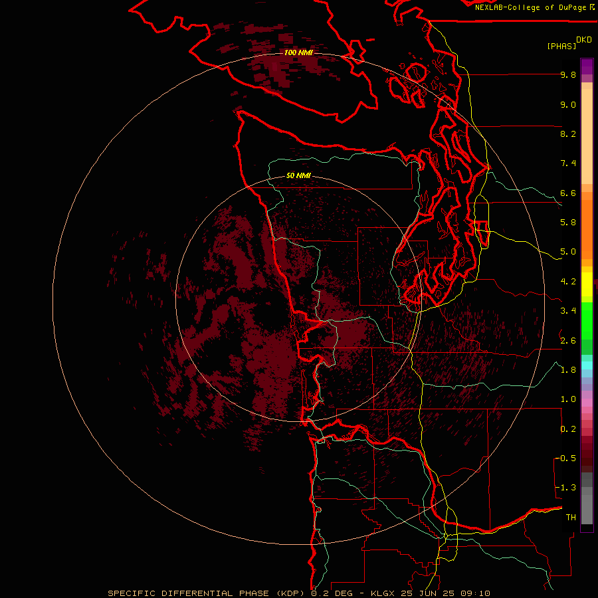Select the -1.3 value on the color scale

(x=565, y=488)
